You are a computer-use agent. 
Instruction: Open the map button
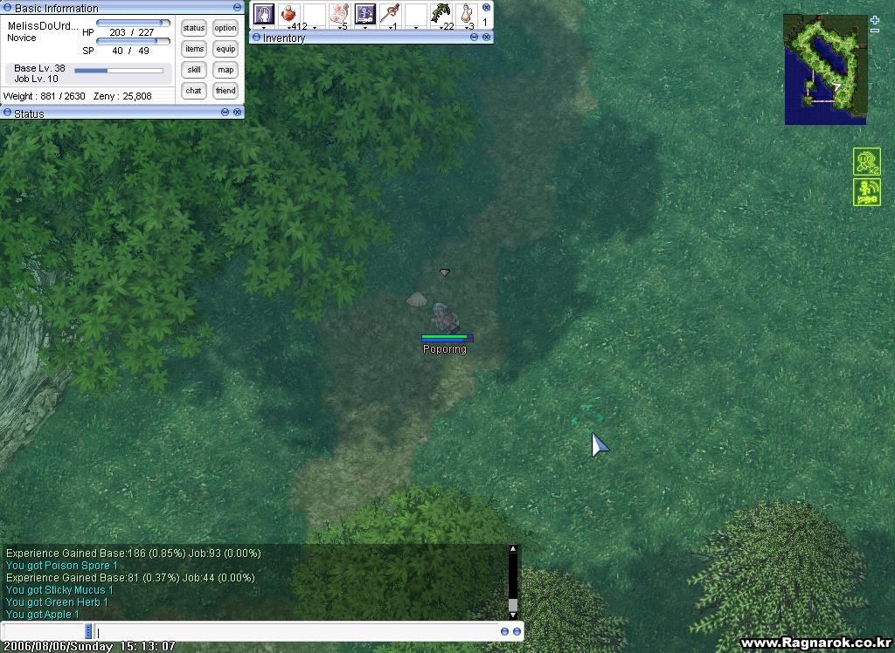point(225,70)
